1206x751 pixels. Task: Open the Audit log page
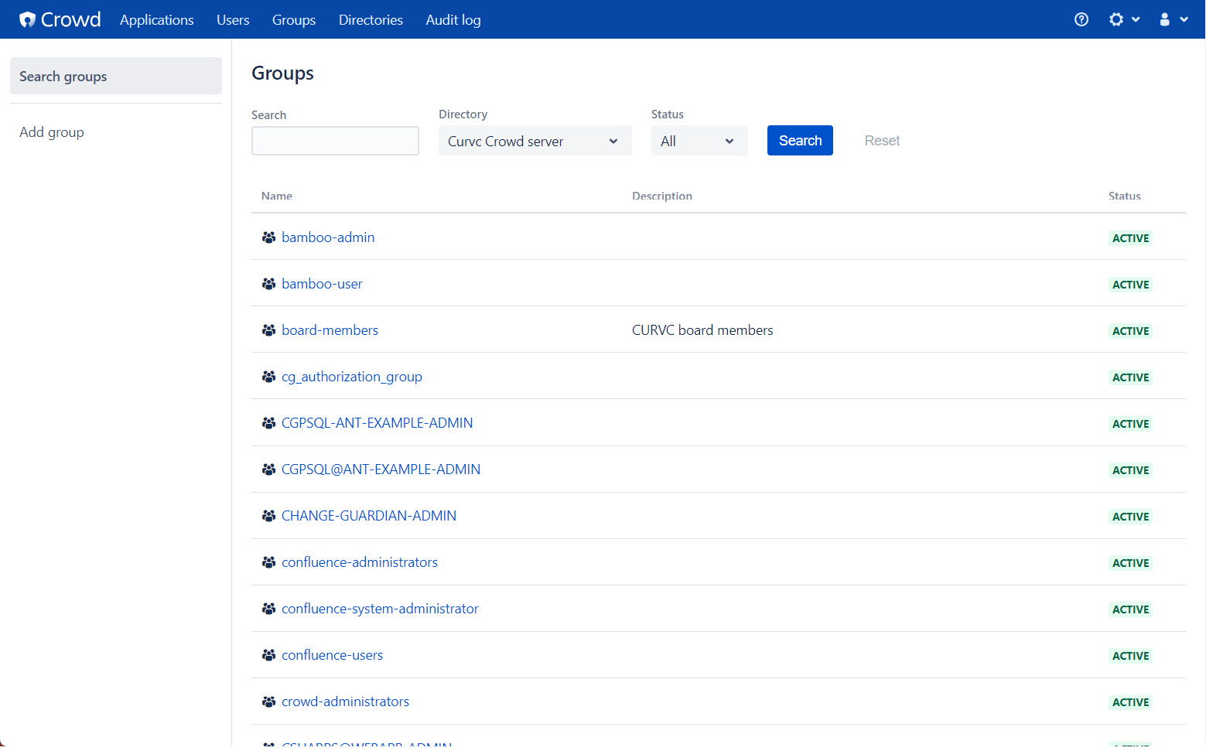click(x=453, y=19)
